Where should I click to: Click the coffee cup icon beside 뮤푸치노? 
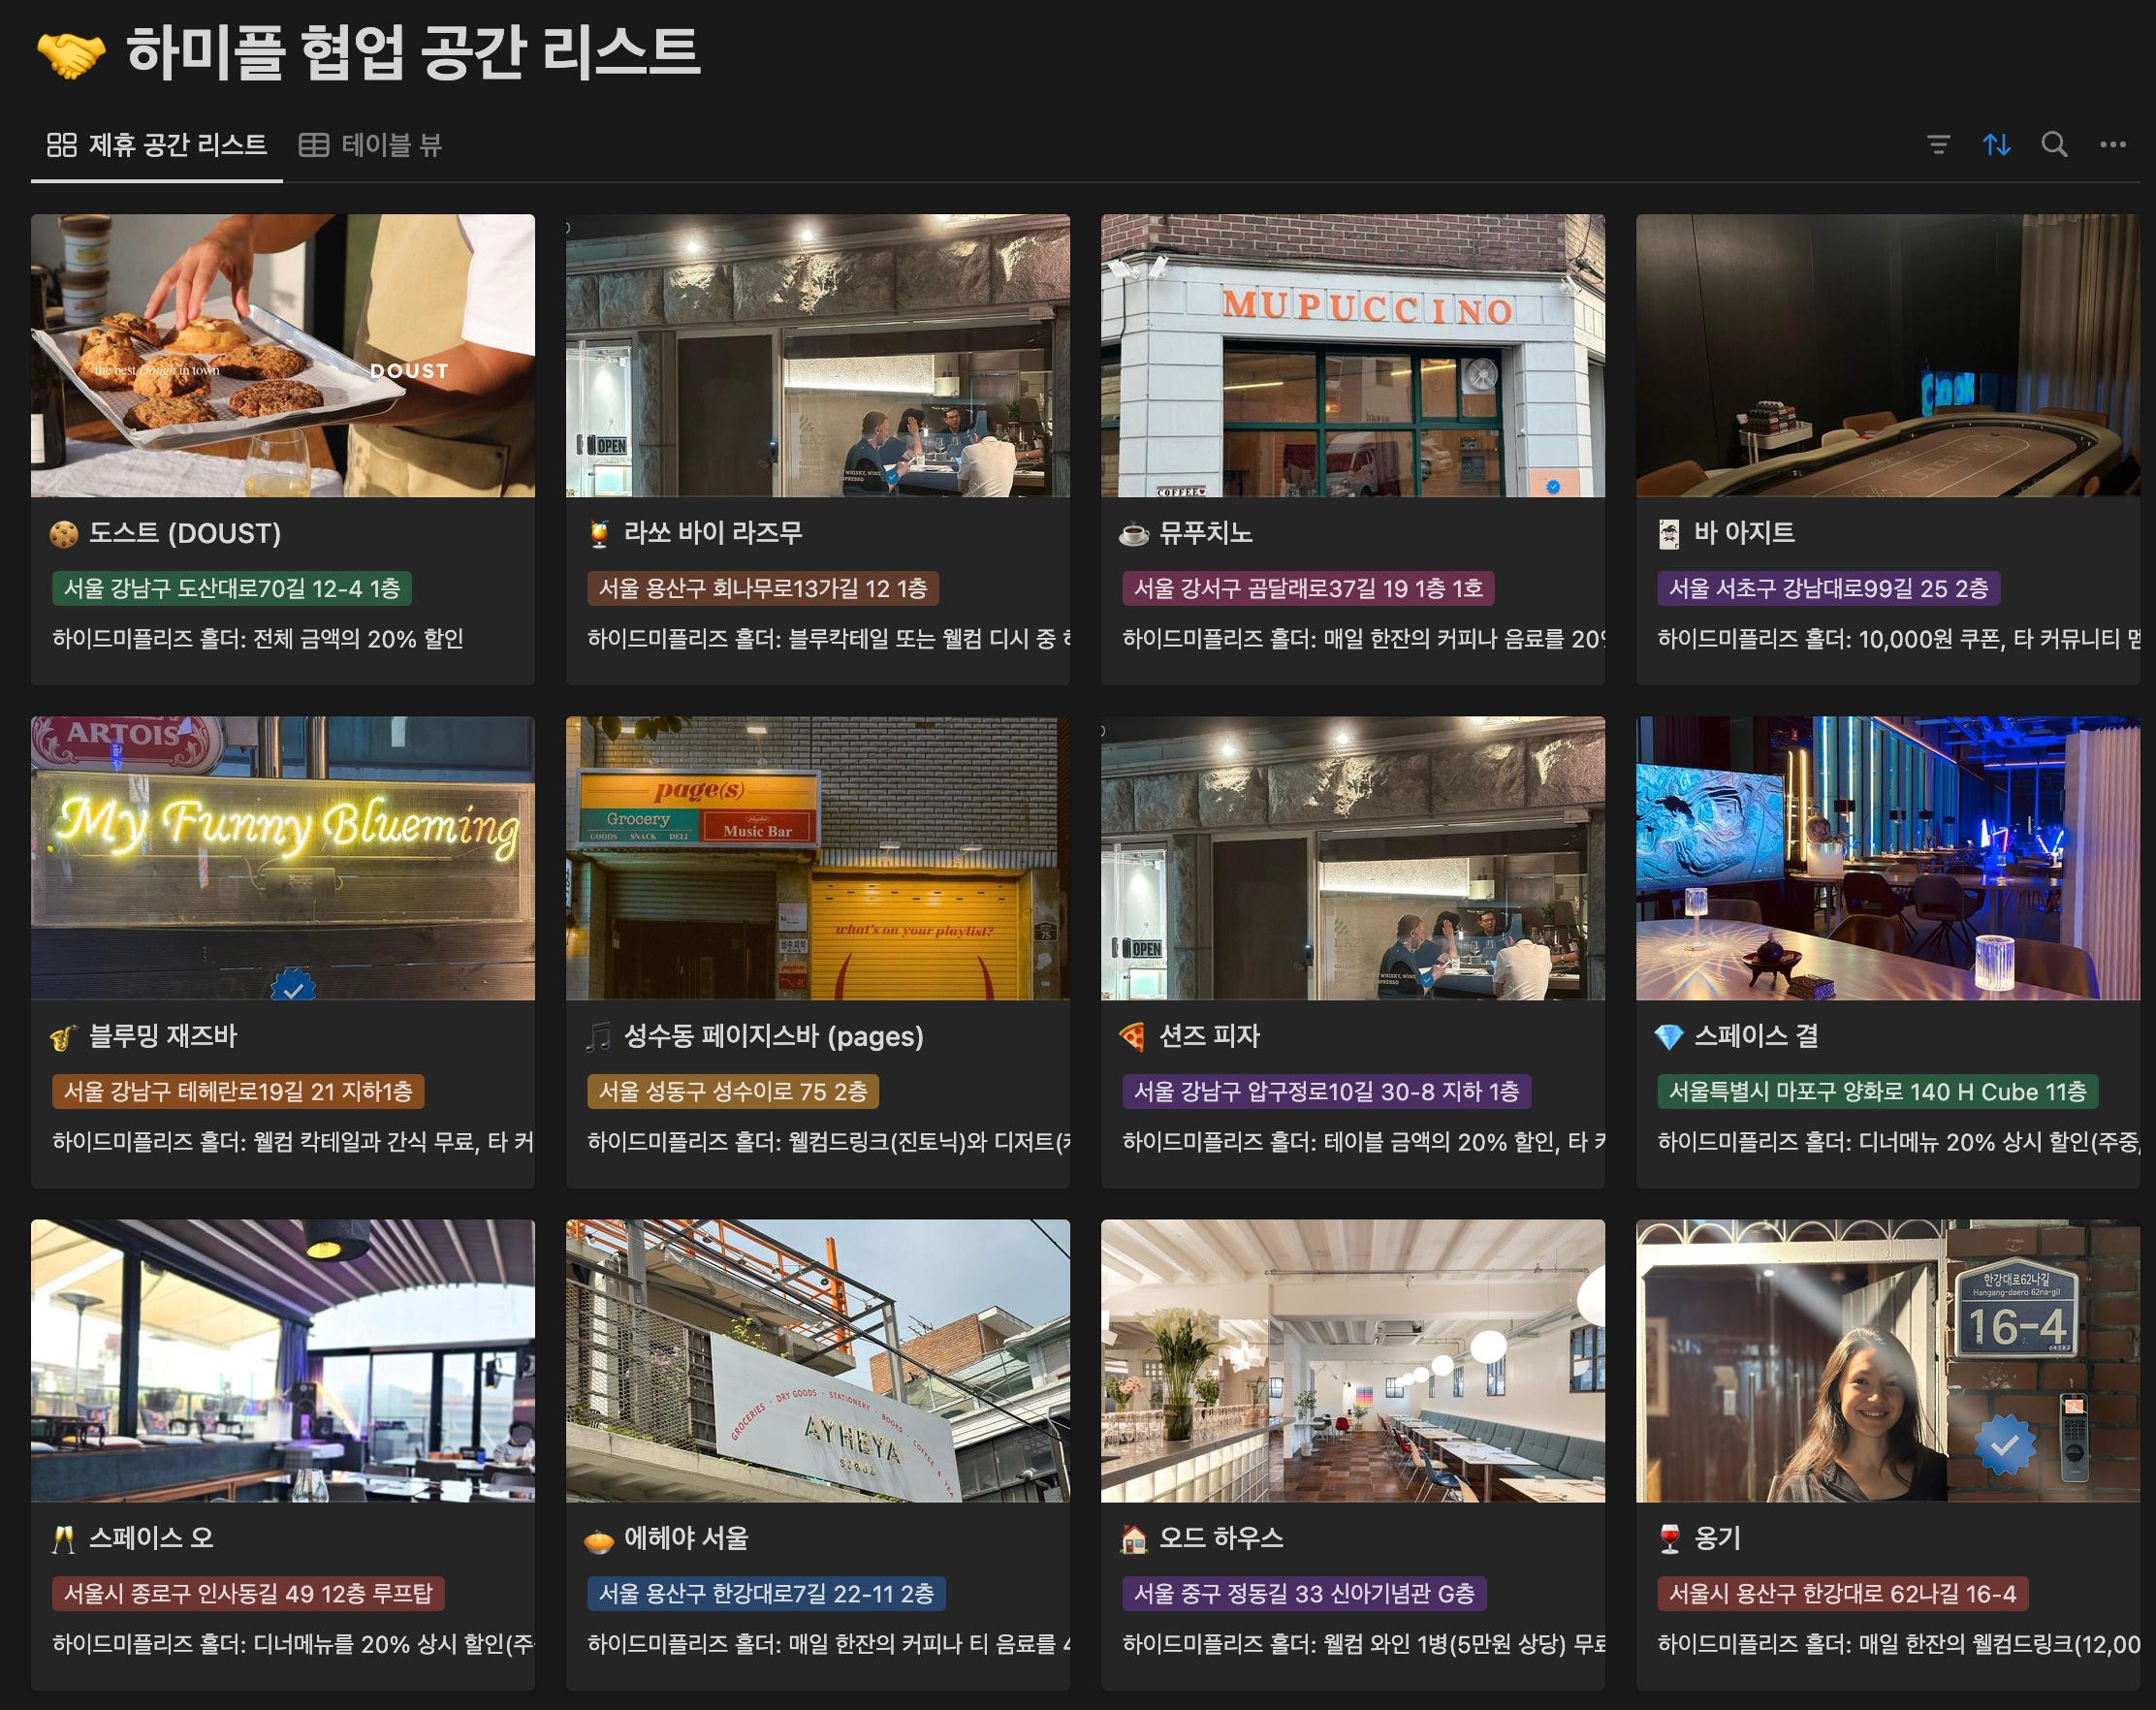coord(1133,534)
